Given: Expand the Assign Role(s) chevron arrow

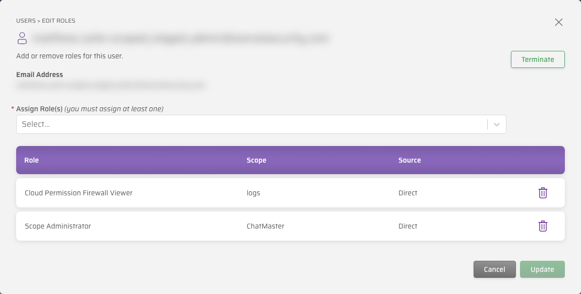Looking at the screenshot, I should [x=497, y=125].
